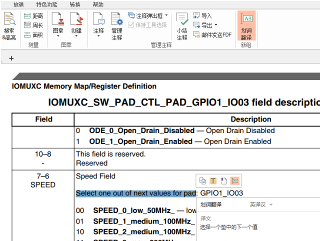This screenshot has width=320, height=241.
Task: Click the Create stamp icon
Action: 76,19
